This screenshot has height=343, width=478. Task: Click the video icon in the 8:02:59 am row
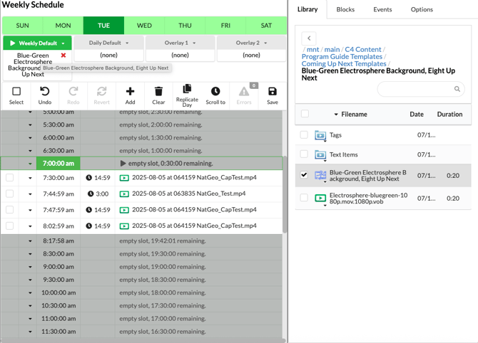coord(124,226)
